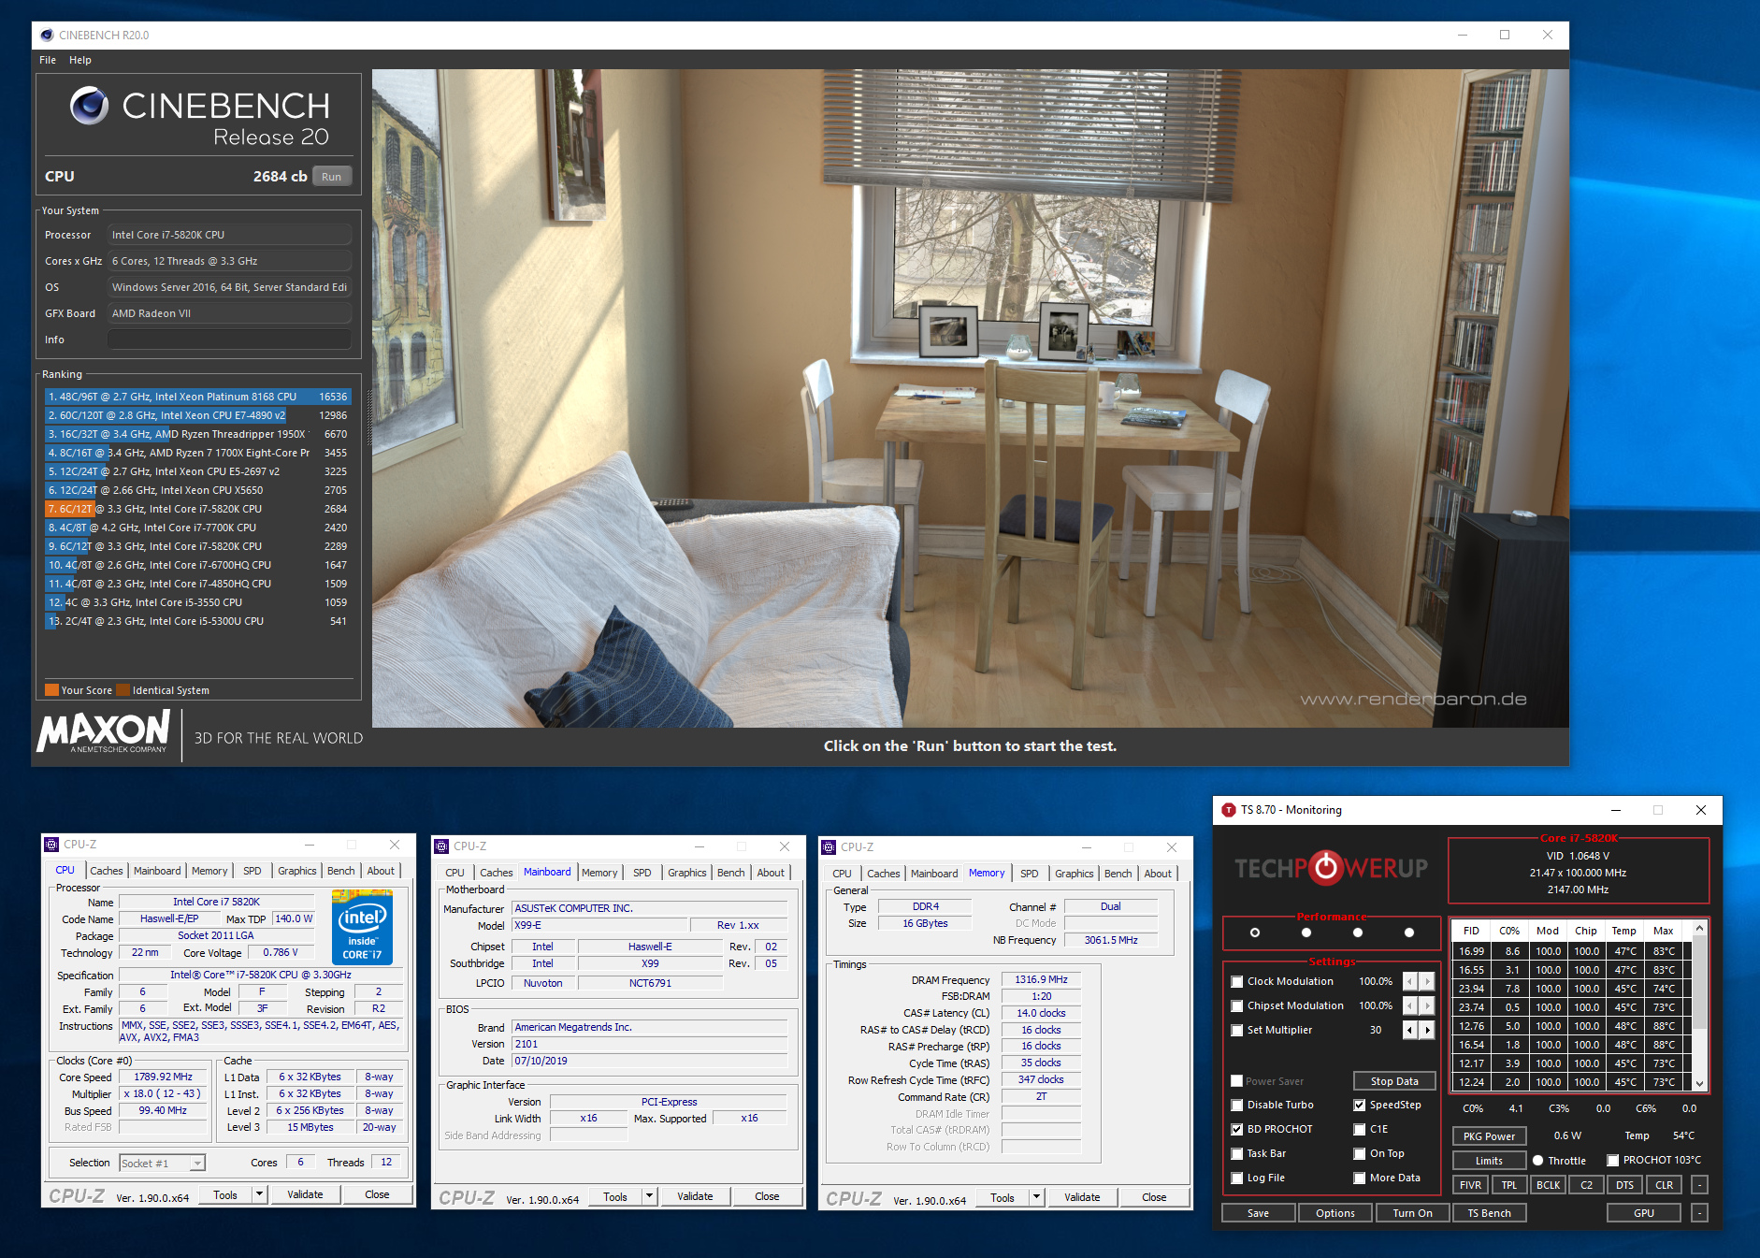Screen dimensions: 1760x1258
Task: Increase Clock Modulation with the right arrow
Action: point(1427,981)
